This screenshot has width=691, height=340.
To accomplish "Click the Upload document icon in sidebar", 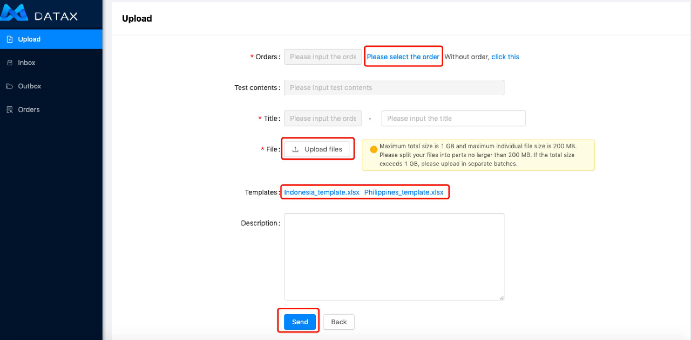I will (x=10, y=39).
